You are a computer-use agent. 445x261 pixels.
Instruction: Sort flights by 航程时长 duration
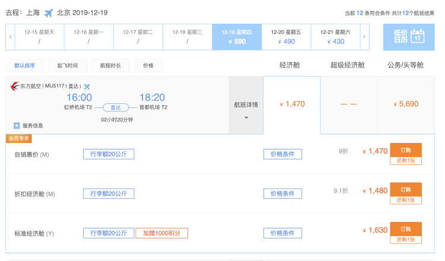pyautogui.click(x=109, y=66)
